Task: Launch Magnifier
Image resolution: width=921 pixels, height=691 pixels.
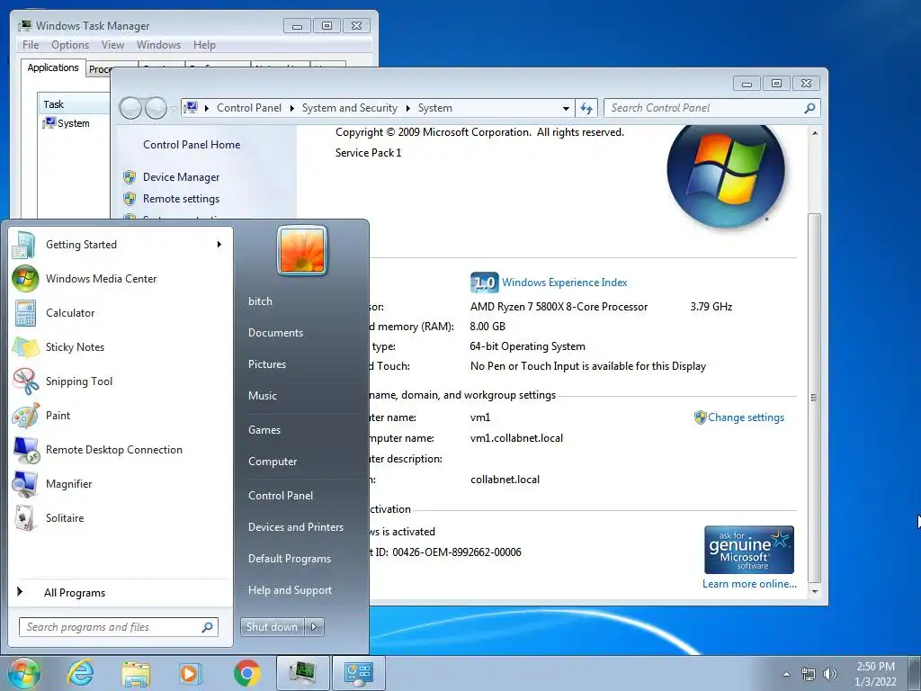Action: click(121, 483)
